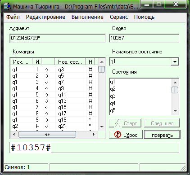This screenshot has height=175, width=190.
Task: Click the Сброс reset button
Action: (126, 135)
